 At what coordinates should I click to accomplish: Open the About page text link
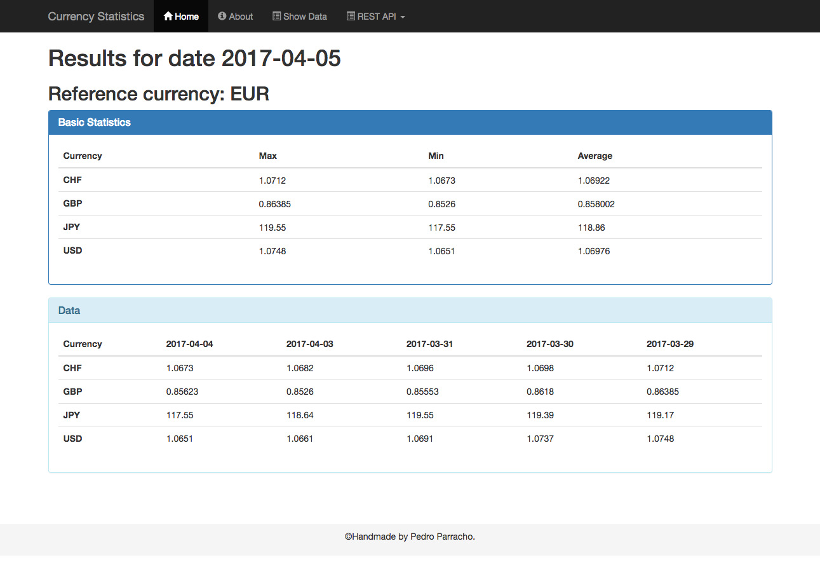(241, 17)
